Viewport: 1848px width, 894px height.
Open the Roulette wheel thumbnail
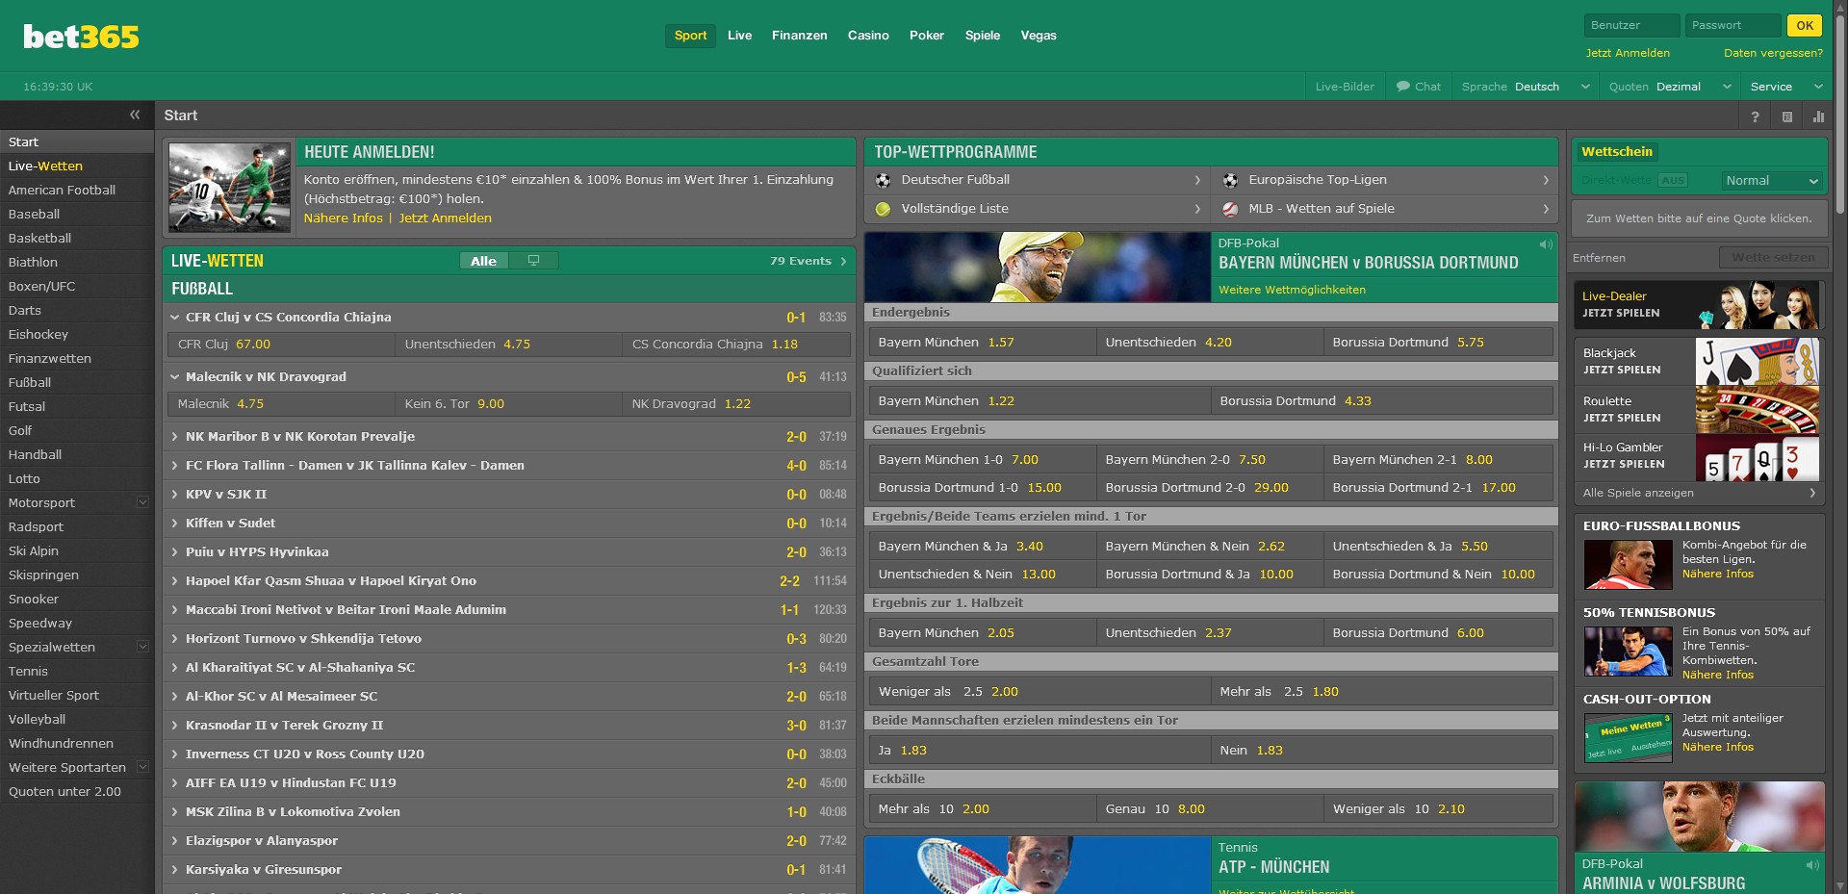click(1757, 409)
